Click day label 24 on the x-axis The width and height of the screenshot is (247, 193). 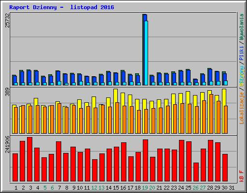pos(181,188)
